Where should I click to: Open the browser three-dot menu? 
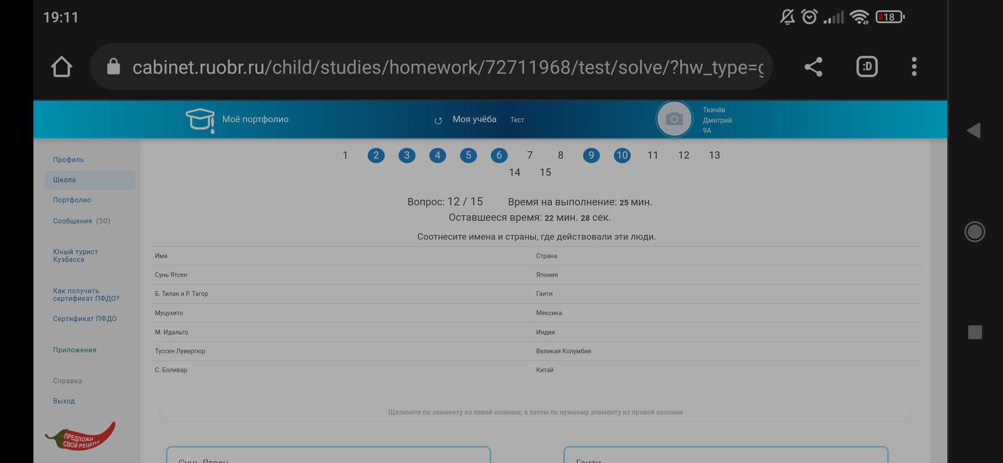tap(914, 67)
